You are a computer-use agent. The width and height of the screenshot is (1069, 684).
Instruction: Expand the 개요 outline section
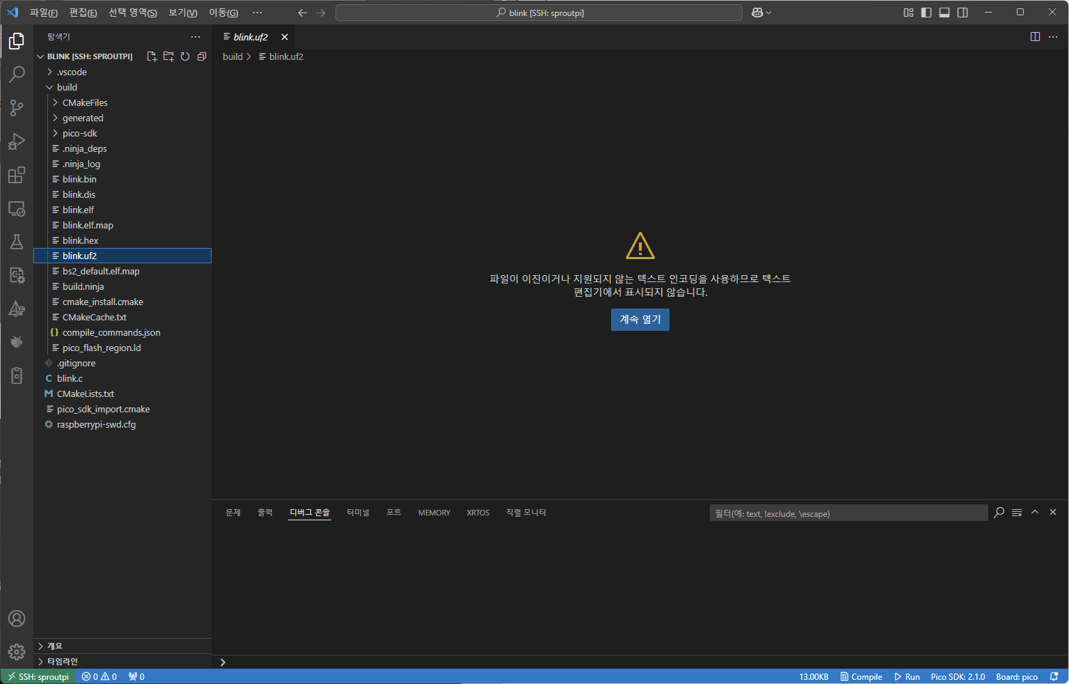[x=122, y=646]
